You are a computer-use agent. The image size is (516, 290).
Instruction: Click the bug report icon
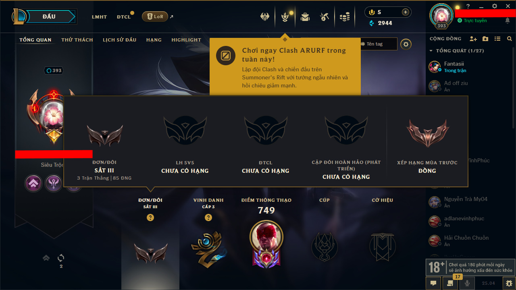(509, 283)
